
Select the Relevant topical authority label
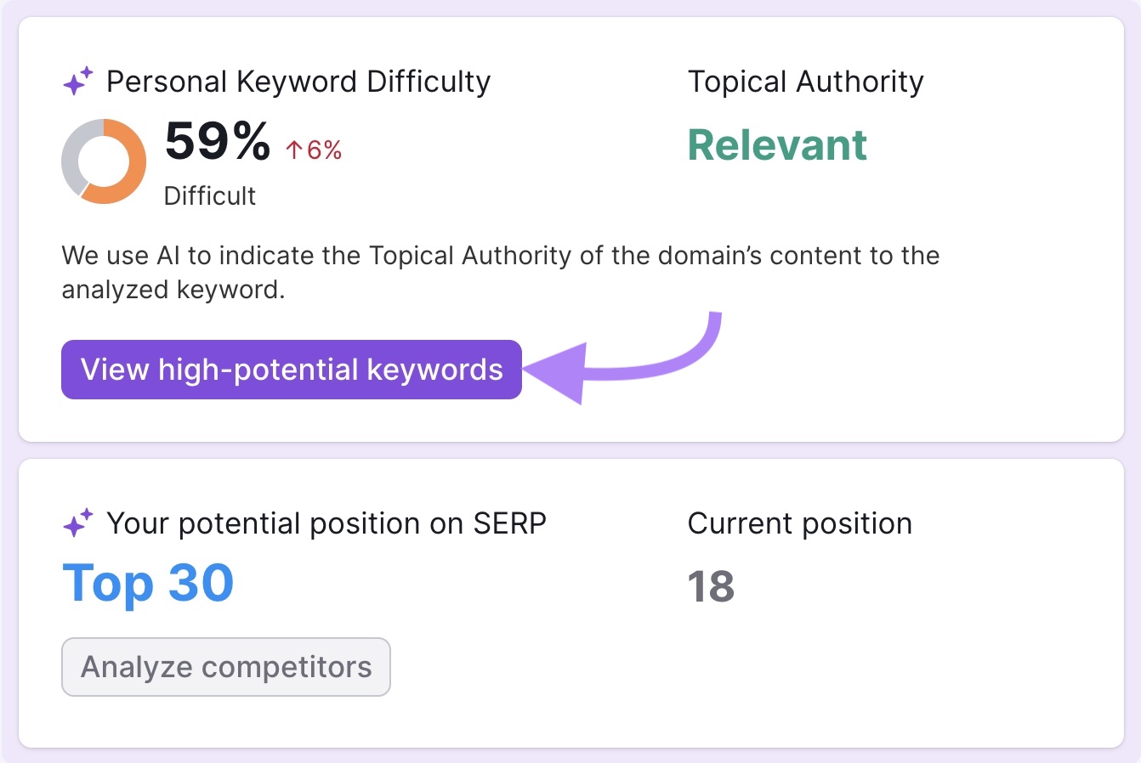(x=776, y=144)
